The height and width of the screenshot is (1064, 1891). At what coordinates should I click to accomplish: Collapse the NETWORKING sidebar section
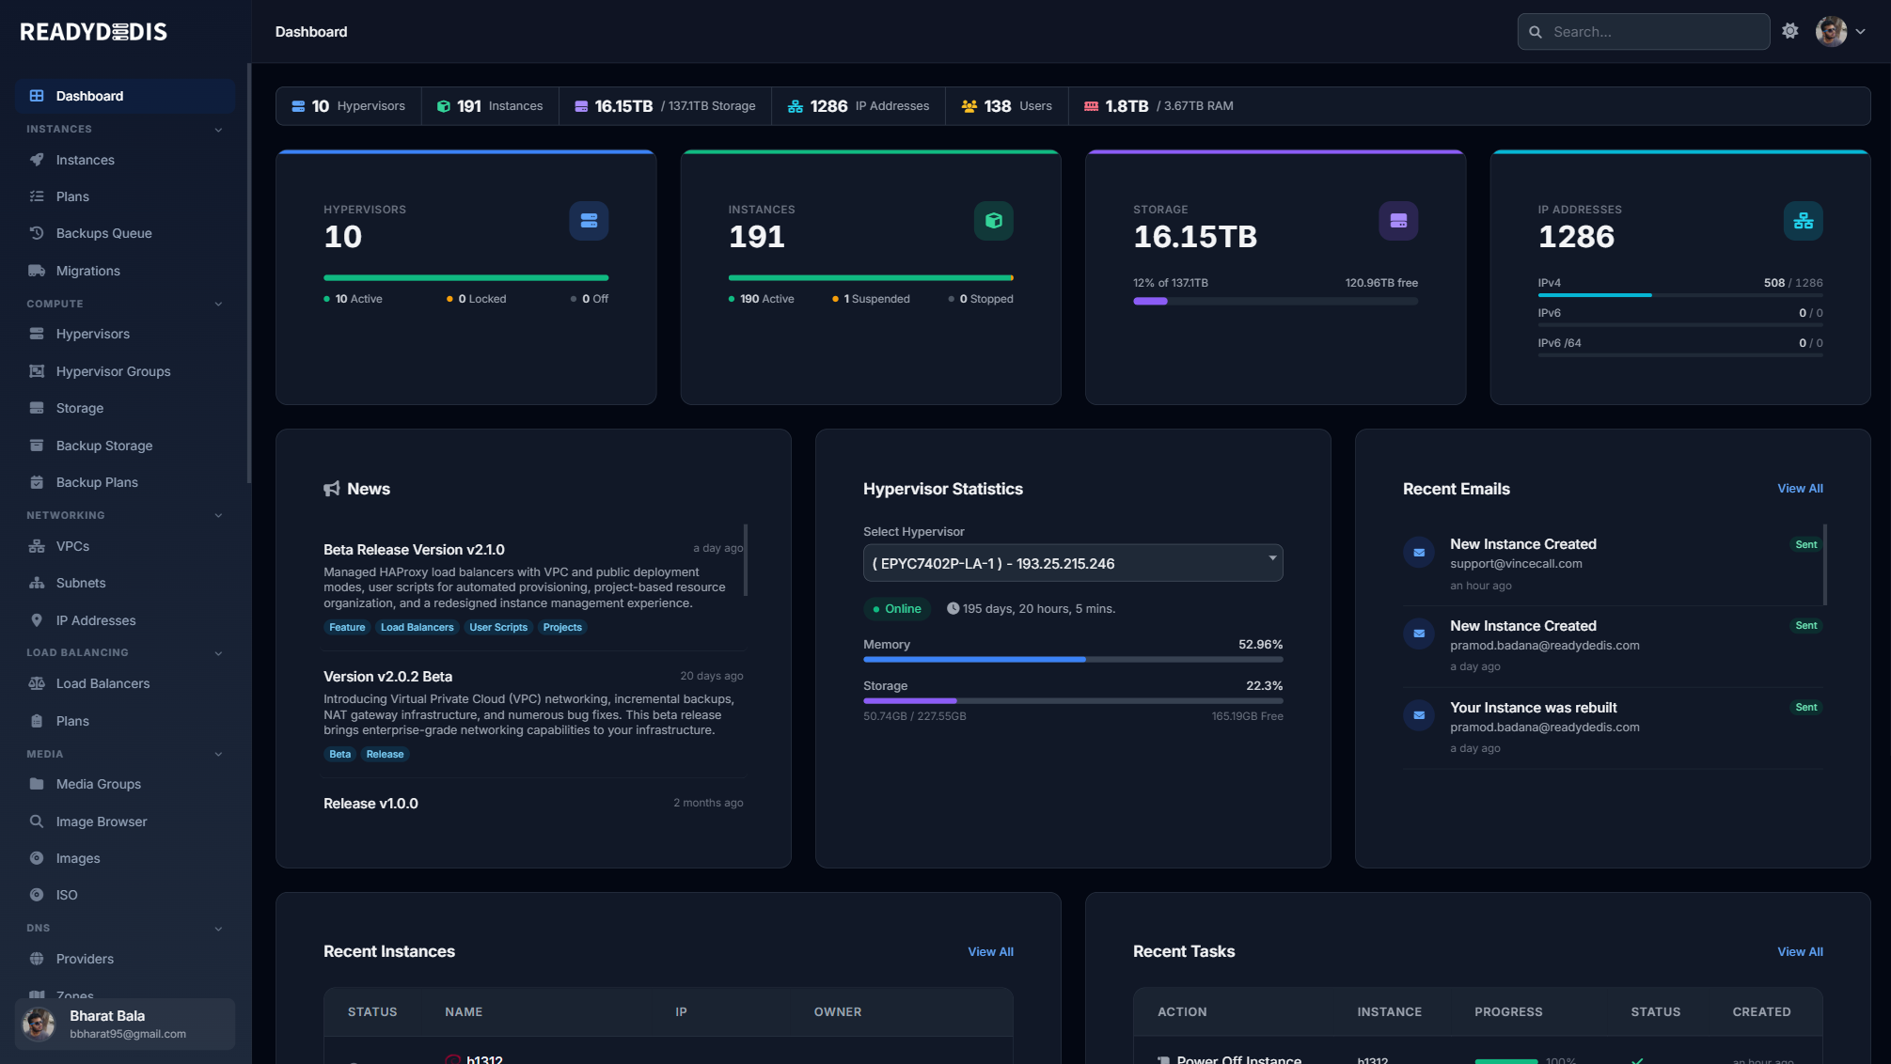[218, 515]
